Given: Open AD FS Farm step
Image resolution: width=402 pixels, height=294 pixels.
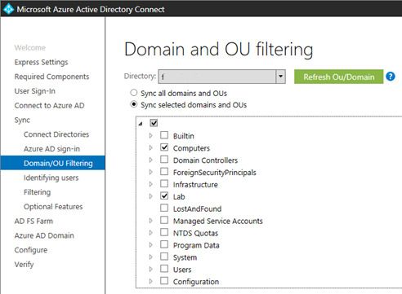Looking at the screenshot, I should (x=33, y=222).
